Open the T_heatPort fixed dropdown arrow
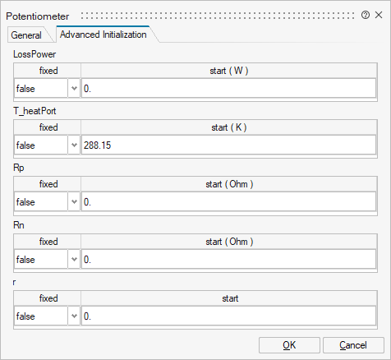The image size is (391, 360). pyautogui.click(x=74, y=145)
